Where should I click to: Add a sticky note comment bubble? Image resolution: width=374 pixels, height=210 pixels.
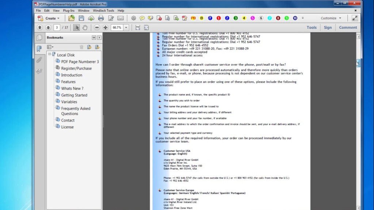pyautogui.click(x=142, y=18)
